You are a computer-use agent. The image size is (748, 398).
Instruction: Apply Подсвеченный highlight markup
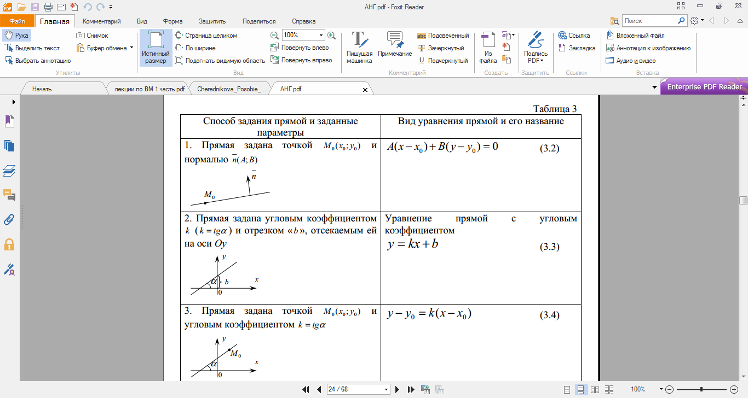[443, 36]
